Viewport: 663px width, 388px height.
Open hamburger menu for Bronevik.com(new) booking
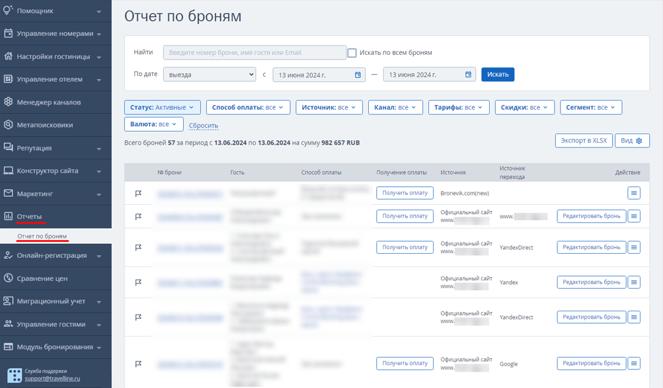(x=633, y=193)
